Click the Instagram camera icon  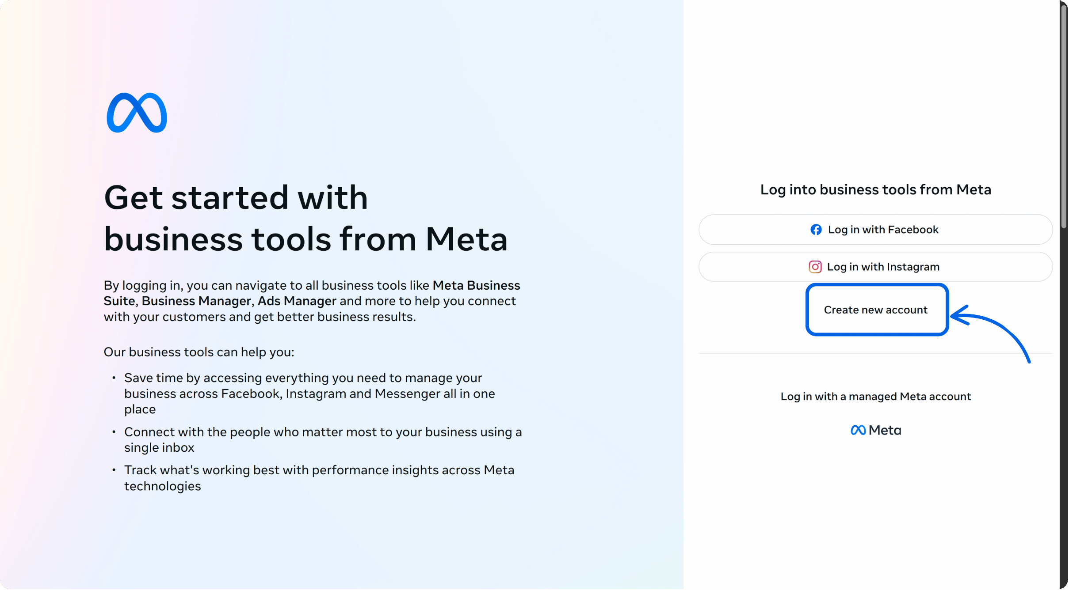(815, 266)
